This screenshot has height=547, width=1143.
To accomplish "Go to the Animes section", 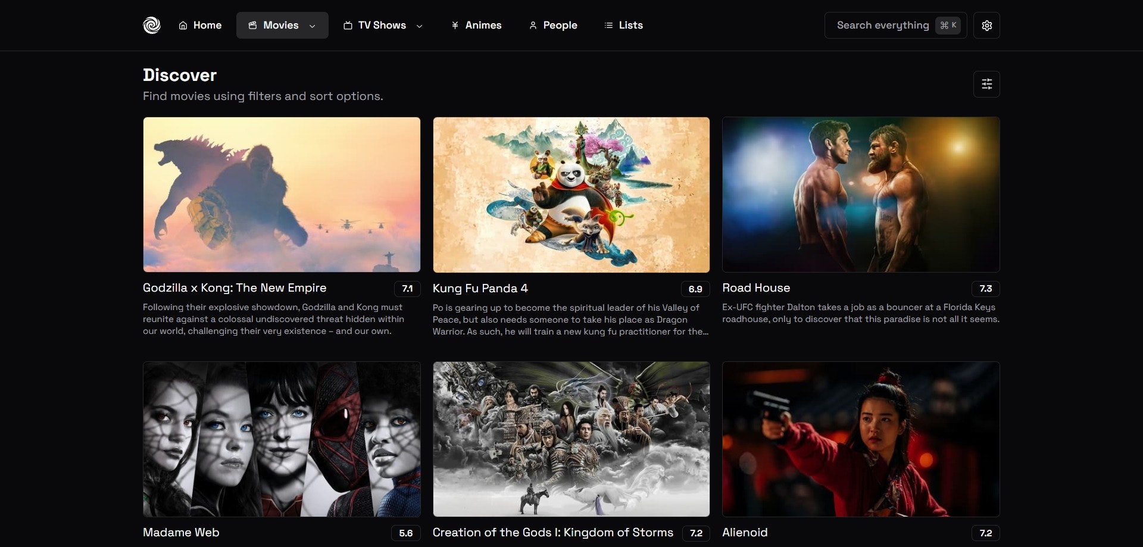I will pos(476,26).
